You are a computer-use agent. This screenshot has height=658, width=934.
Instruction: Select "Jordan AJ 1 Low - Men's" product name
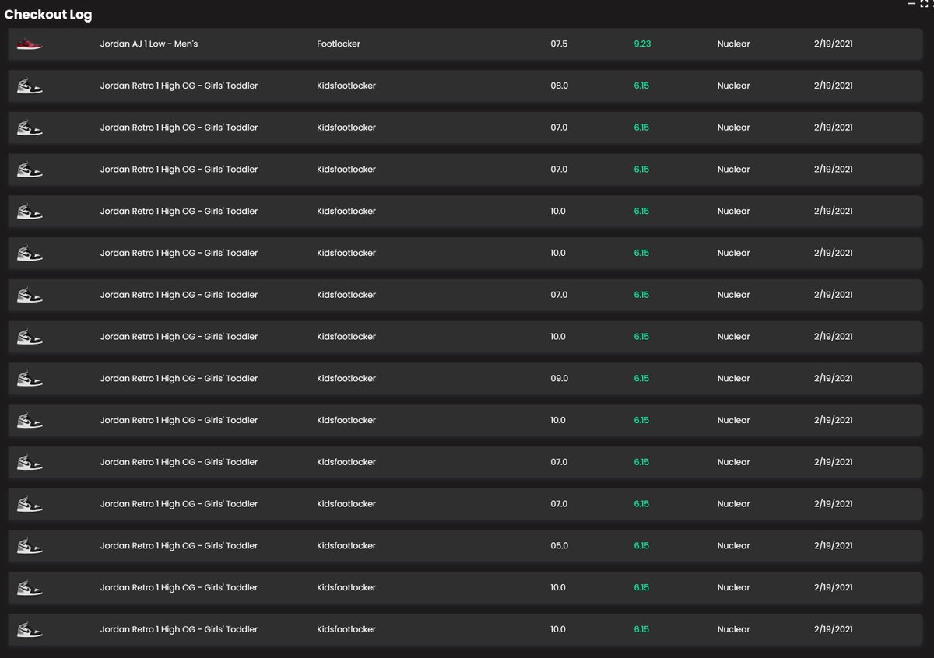149,44
